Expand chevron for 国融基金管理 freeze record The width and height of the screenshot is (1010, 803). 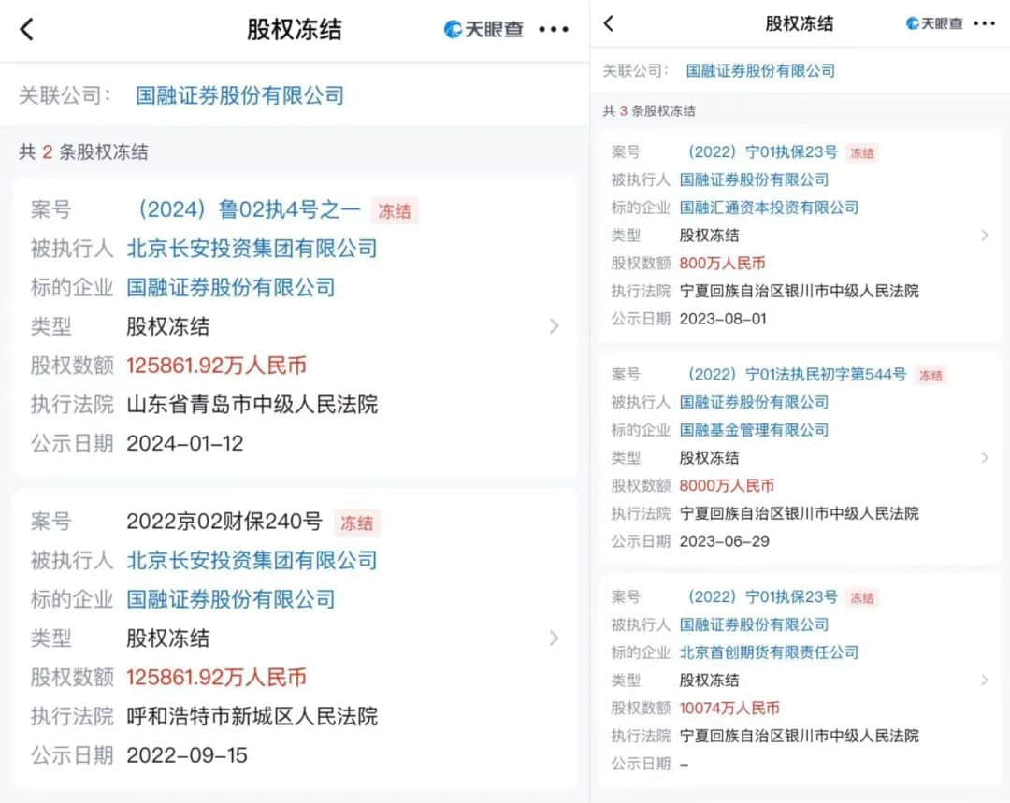click(x=984, y=457)
